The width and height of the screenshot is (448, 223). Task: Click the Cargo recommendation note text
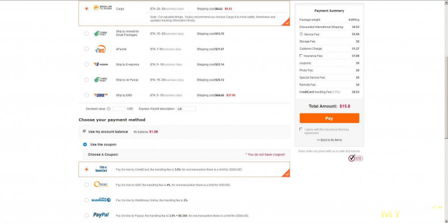pyautogui.click(x=213, y=19)
